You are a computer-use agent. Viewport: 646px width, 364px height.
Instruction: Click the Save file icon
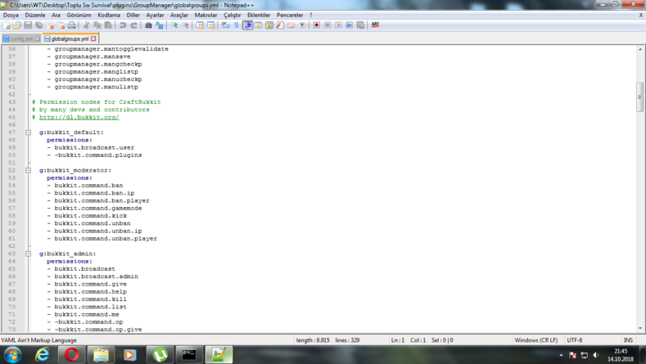click(28, 25)
